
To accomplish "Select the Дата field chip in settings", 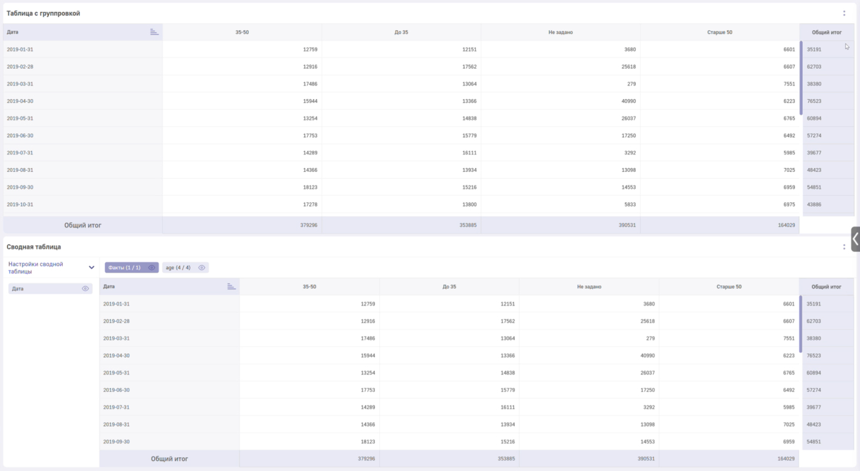I will tap(50, 289).
